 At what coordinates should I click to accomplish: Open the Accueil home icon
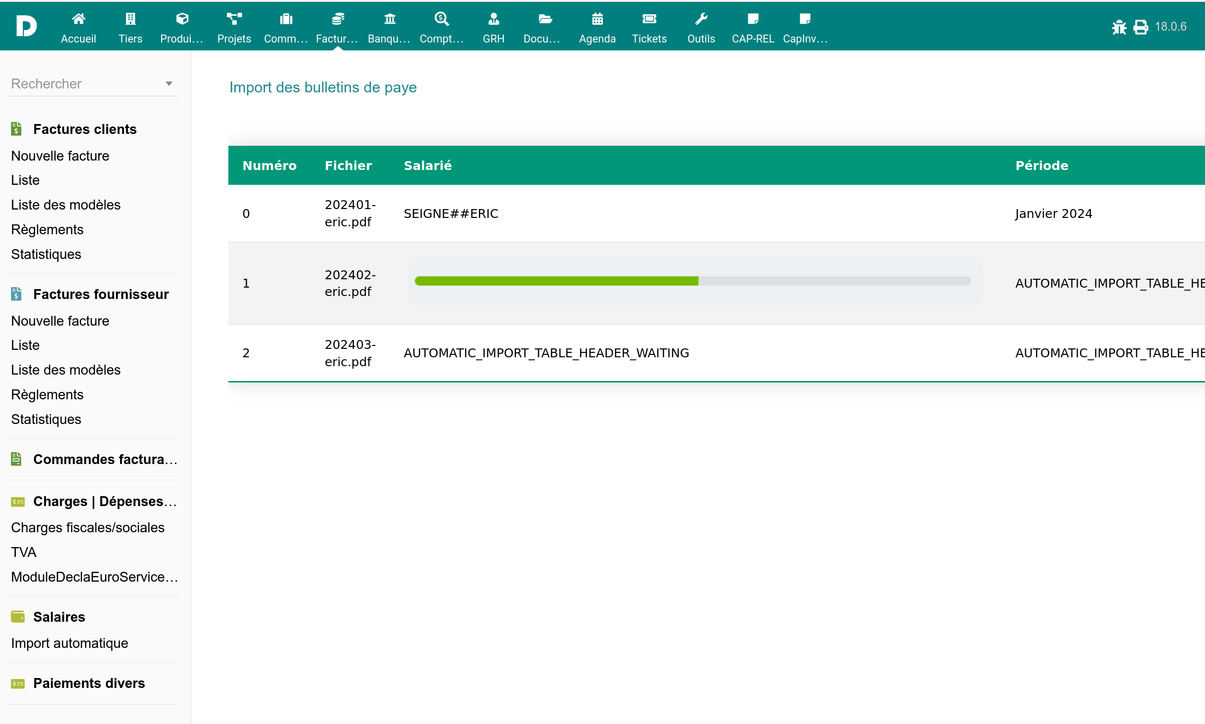coord(79,19)
